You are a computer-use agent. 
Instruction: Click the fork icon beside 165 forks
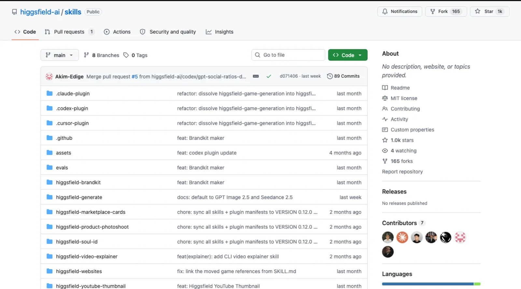(385, 161)
